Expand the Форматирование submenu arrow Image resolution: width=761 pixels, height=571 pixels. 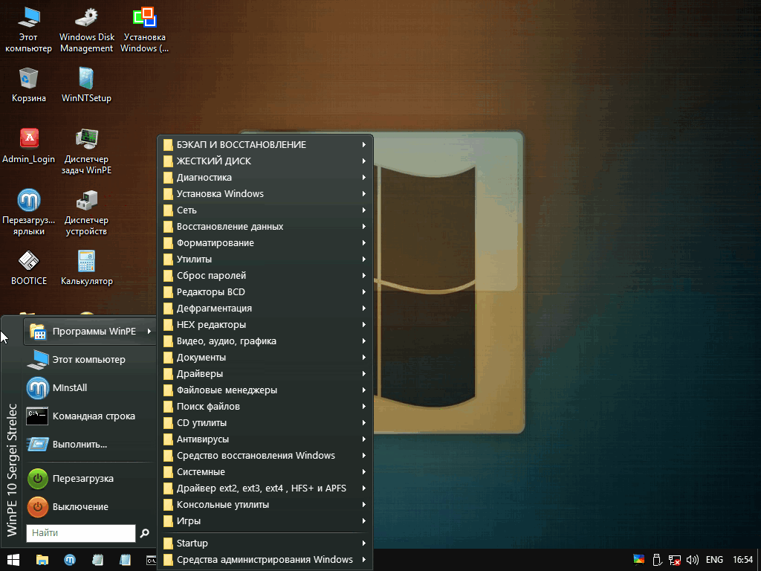click(x=364, y=243)
